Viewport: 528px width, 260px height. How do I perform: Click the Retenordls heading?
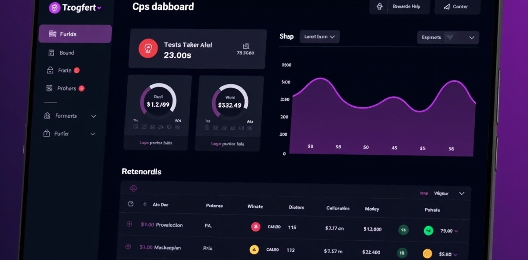click(x=141, y=172)
